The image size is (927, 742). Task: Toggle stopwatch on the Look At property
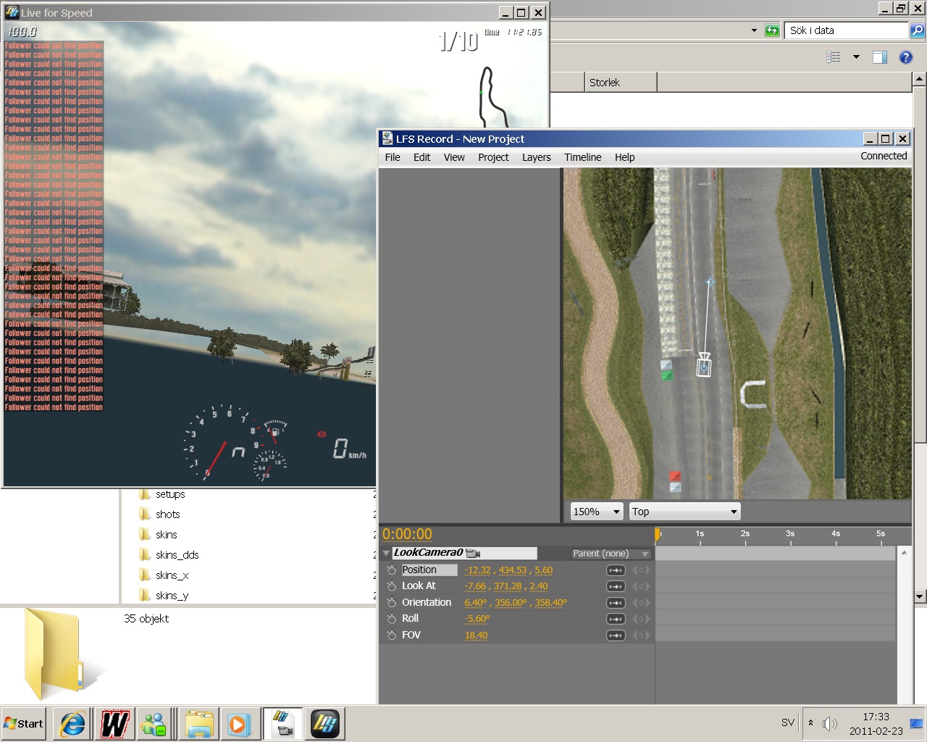pyautogui.click(x=392, y=586)
